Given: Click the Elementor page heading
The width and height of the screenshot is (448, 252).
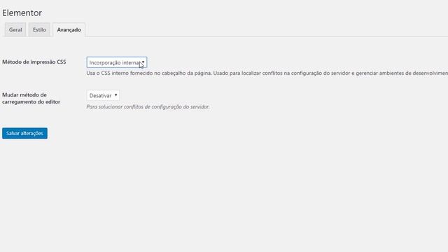Looking at the screenshot, I should point(22,13).
